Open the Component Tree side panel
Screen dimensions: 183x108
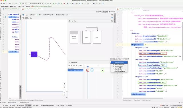(20, 92)
